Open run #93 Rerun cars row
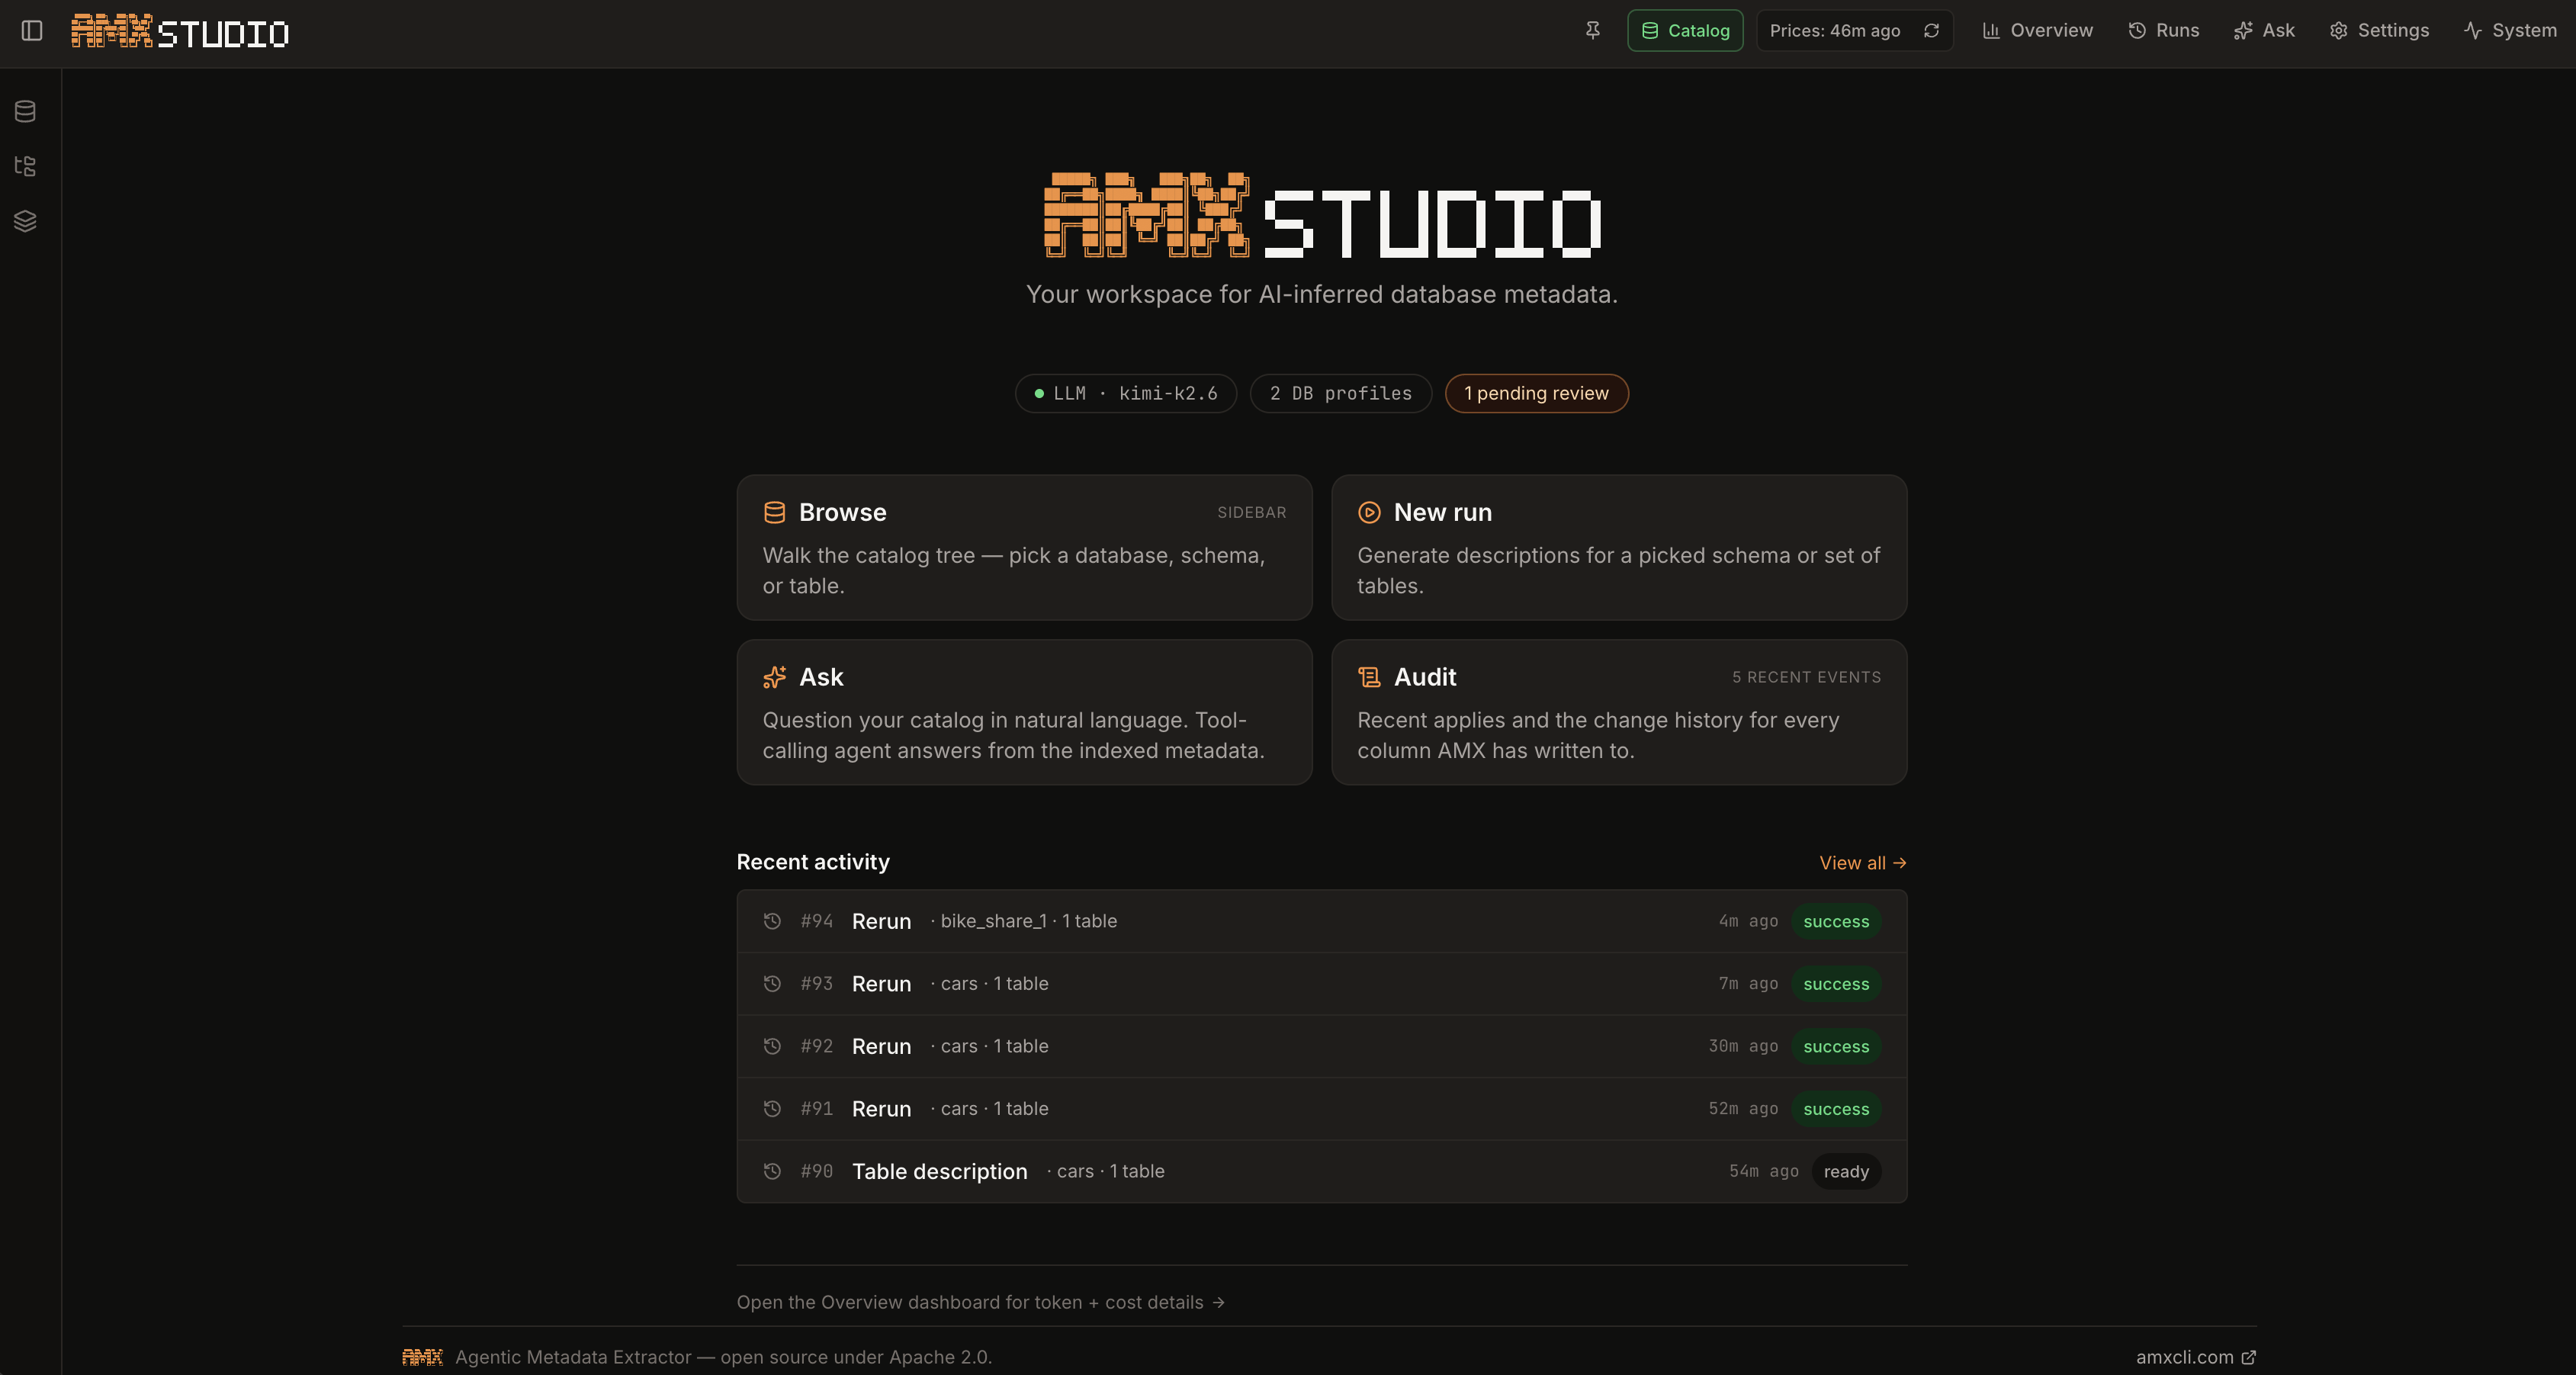 [1322, 984]
